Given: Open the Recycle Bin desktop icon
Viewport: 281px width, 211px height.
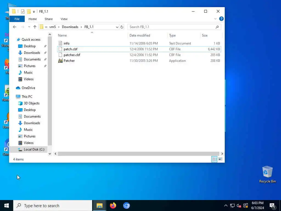Looking at the screenshot, I should [x=267, y=174].
